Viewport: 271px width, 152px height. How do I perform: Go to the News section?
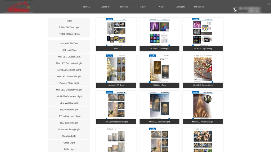click(x=143, y=7)
